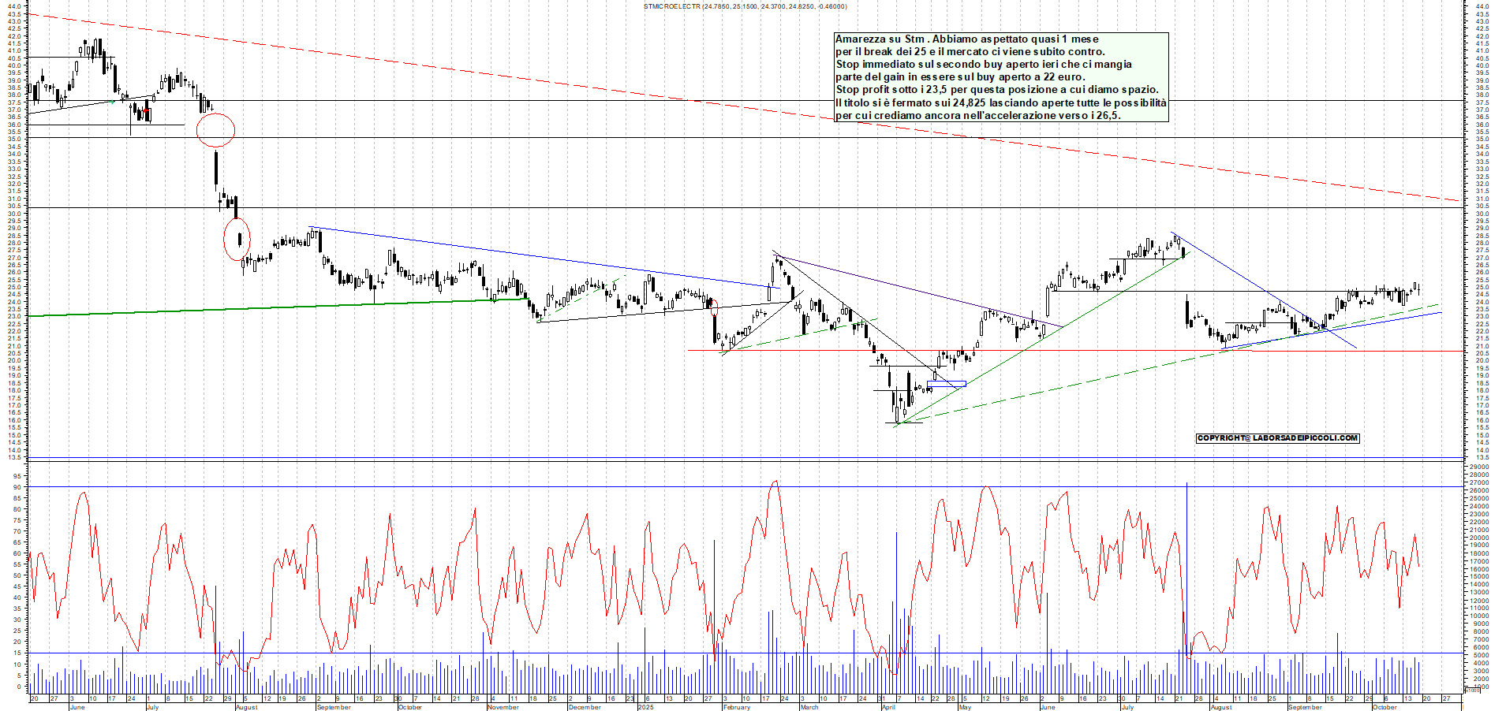The width and height of the screenshot is (1491, 711).
Task: Select the March label on the time axis
Action: [x=809, y=707]
